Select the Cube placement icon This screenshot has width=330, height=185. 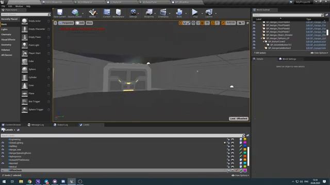pyautogui.click(x=25, y=61)
